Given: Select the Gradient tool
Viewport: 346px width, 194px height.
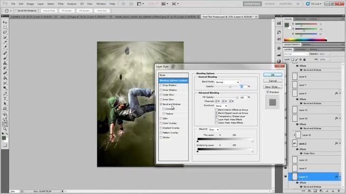Looking at the screenshot, I should (x=5, y=78).
